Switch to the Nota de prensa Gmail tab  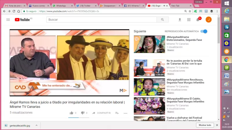tap(15, 6)
